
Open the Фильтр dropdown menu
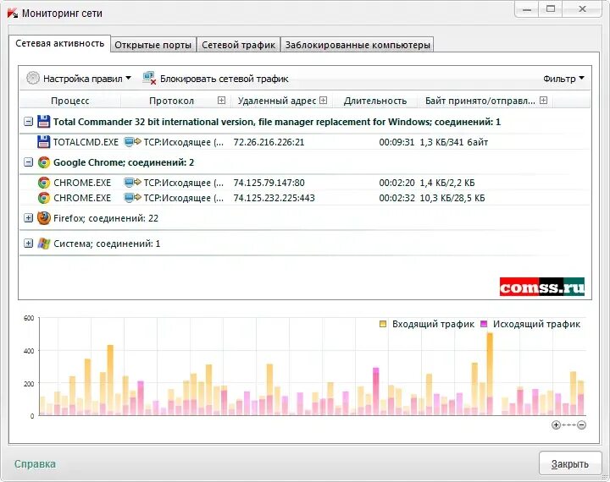coord(563,79)
